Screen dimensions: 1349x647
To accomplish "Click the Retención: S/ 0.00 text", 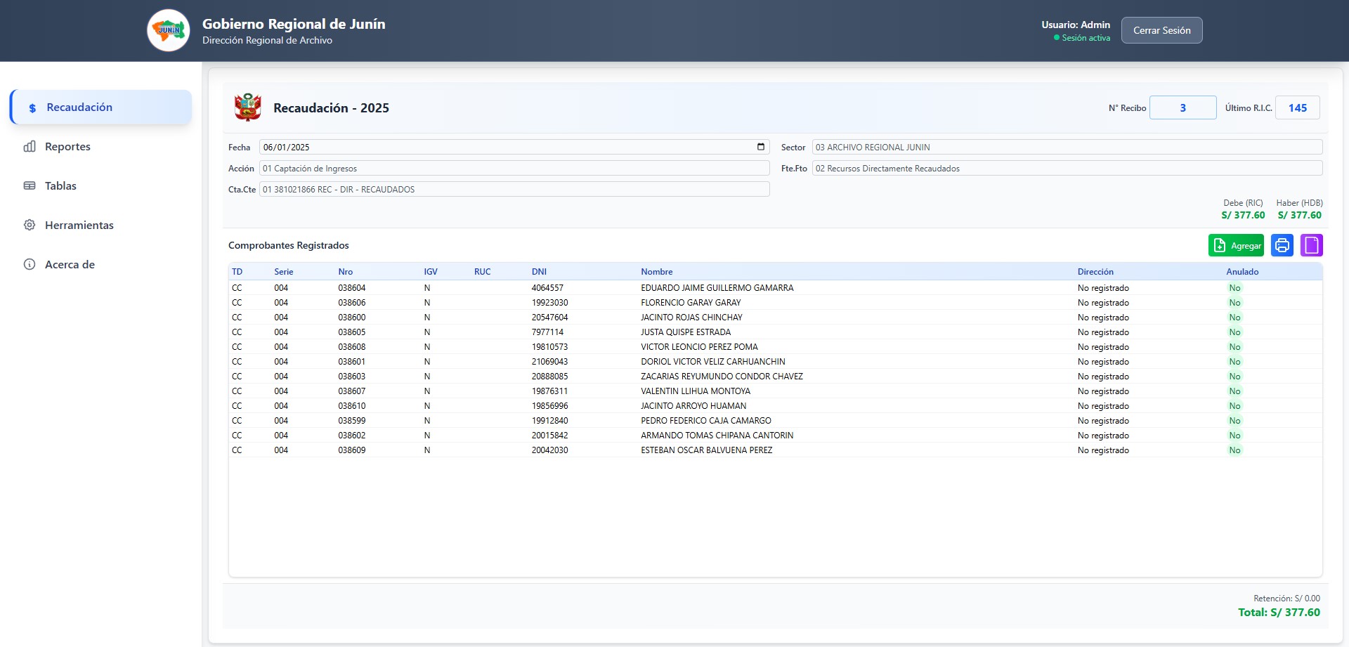I will (1286, 599).
